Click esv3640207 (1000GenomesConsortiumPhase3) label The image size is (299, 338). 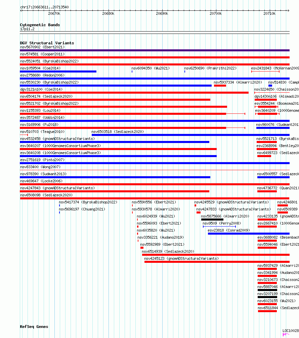(x=60, y=146)
